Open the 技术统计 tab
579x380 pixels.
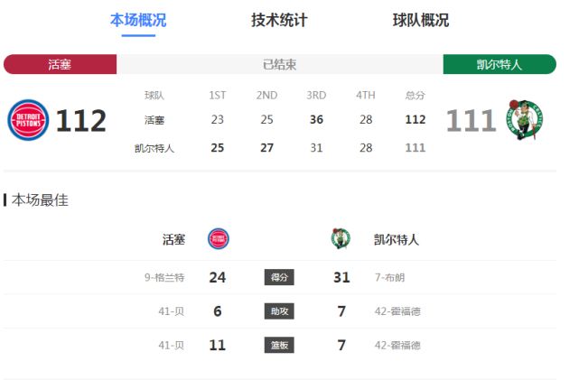[279, 20]
